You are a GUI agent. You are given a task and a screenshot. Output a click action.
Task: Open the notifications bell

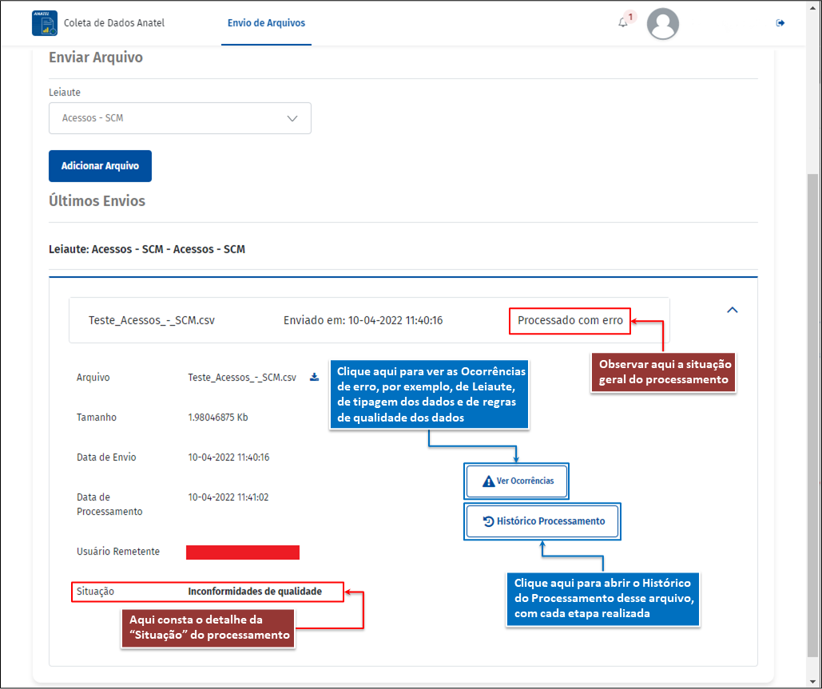[623, 23]
